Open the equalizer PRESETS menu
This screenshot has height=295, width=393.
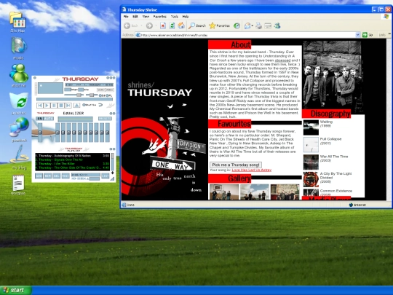[x=105, y=119]
